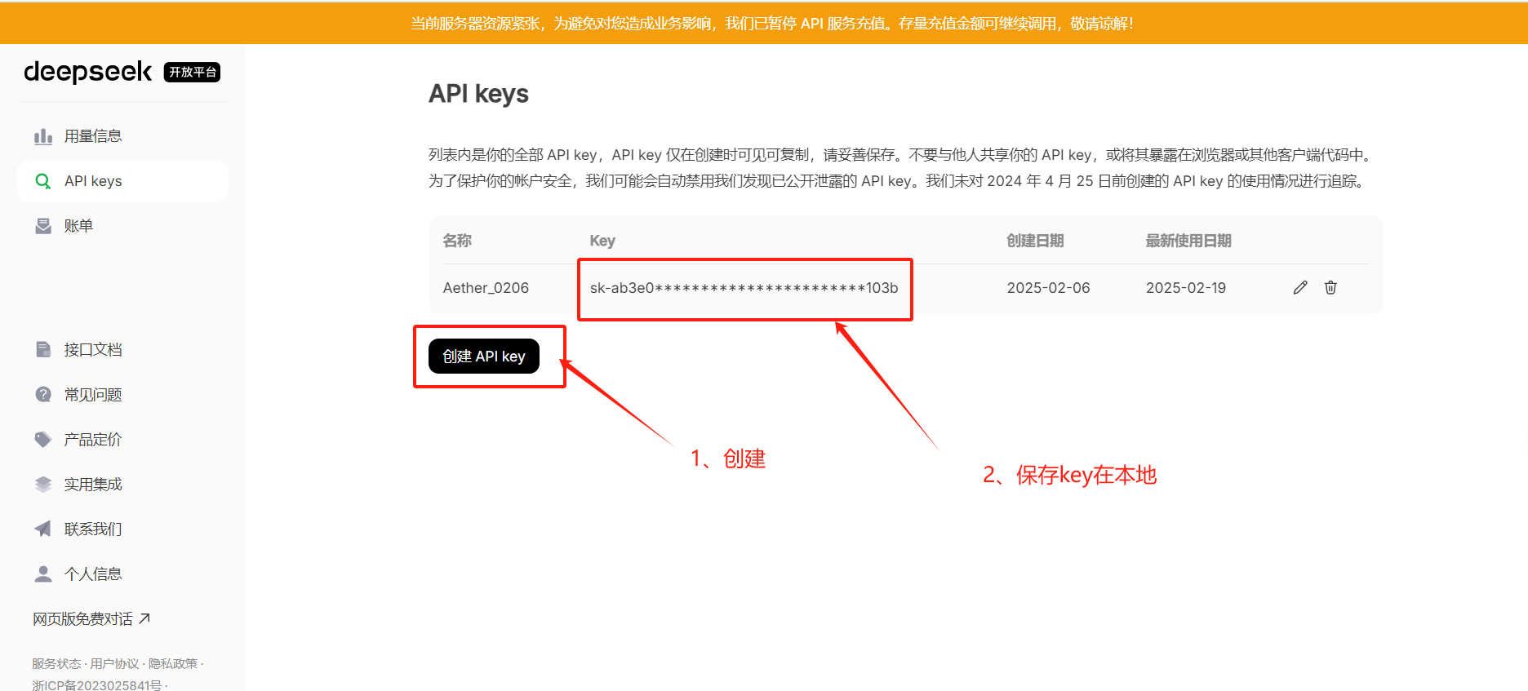Click the masked key sk-ab3e0 text
The image size is (1528, 691).
[744, 288]
